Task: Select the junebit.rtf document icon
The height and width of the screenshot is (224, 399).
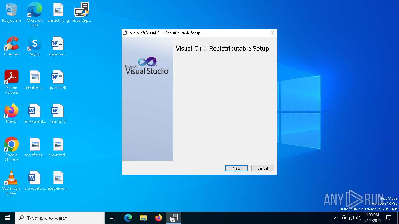Action: point(58,80)
